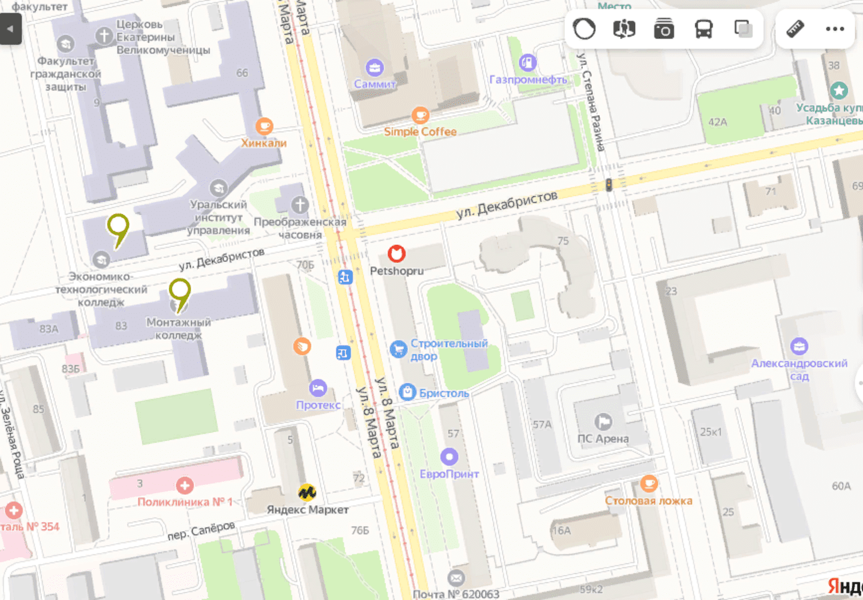Click Поликлиника № 1 red cross icon

click(x=185, y=485)
